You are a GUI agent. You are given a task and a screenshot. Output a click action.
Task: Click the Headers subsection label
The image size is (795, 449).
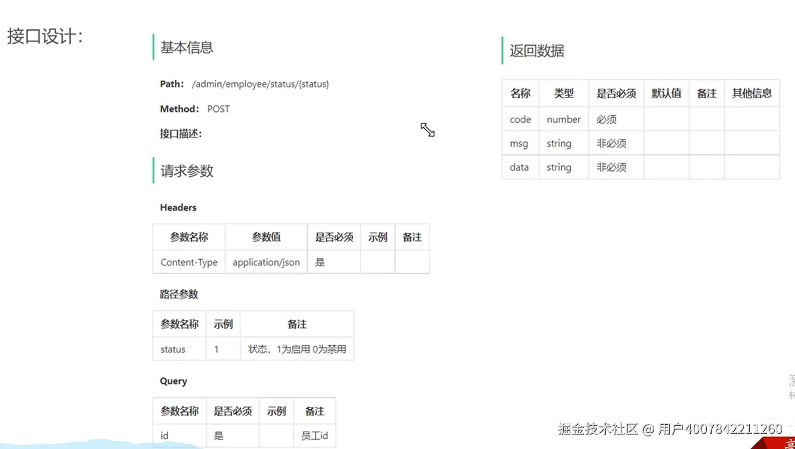tap(178, 208)
